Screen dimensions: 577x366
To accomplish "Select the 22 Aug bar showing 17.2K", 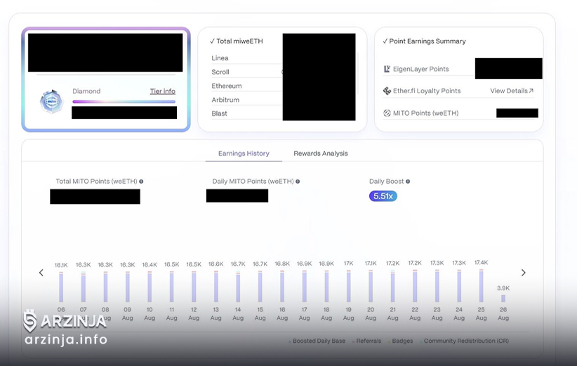I will (415, 286).
